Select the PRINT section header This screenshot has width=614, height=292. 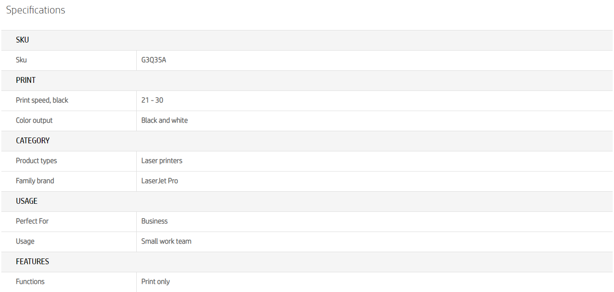coord(26,80)
